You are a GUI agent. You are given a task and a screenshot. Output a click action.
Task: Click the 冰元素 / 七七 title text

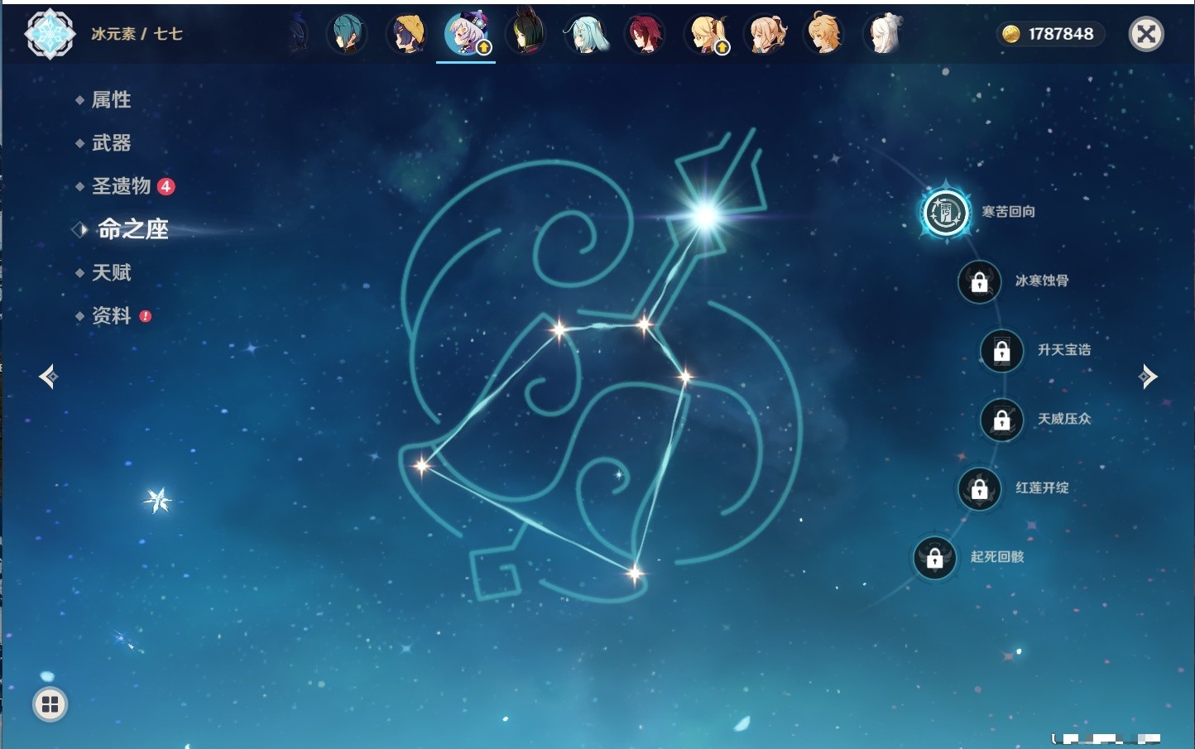[137, 34]
